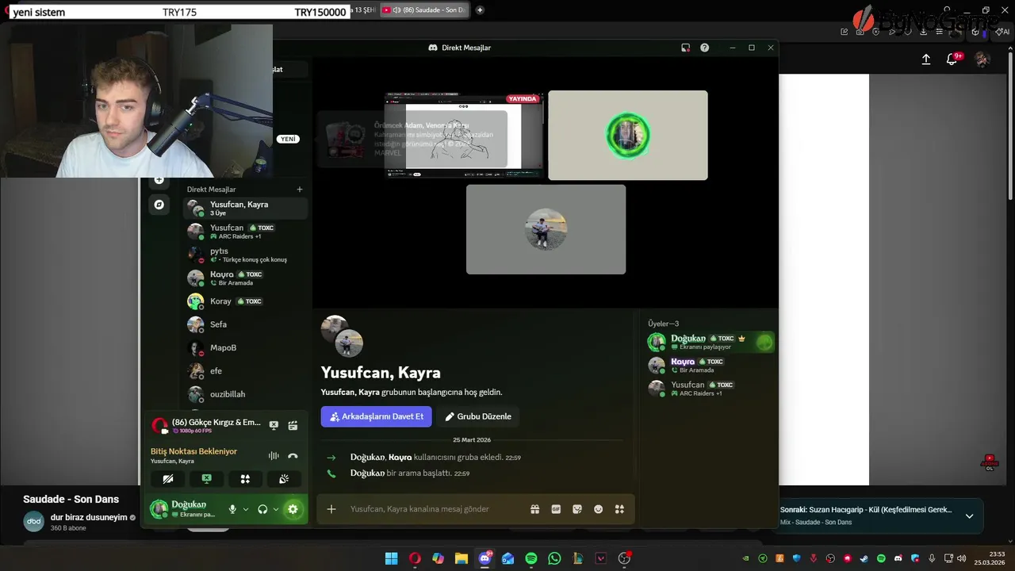The width and height of the screenshot is (1015, 571).
Task: Open Discover servers compass icon
Action: coord(159,205)
